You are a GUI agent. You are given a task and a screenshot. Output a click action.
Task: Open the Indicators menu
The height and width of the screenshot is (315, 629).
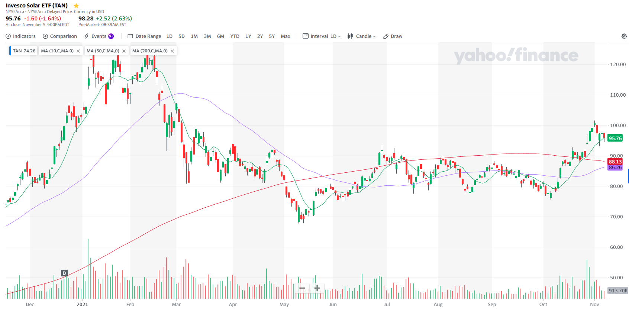click(21, 36)
